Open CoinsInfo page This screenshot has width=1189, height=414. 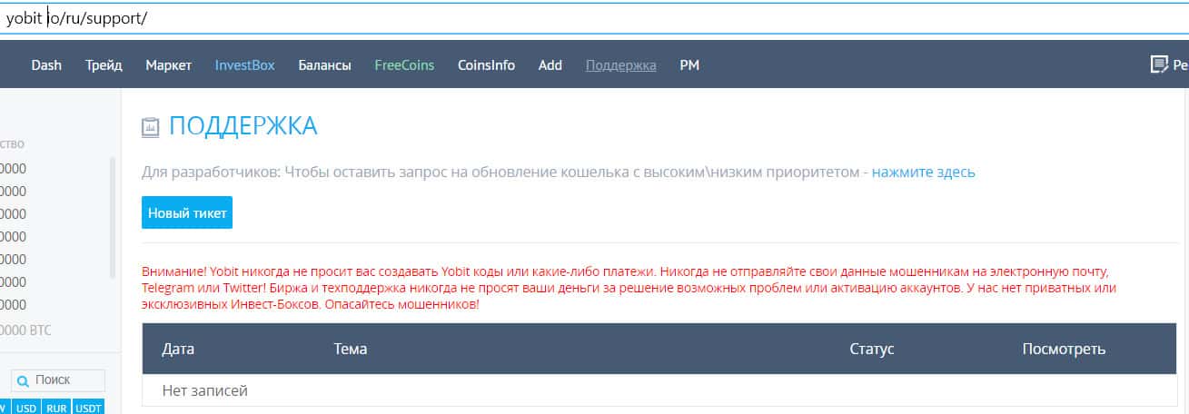click(486, 65)
